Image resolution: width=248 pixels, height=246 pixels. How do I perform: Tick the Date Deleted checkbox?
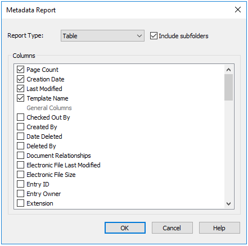click(20, 136)
